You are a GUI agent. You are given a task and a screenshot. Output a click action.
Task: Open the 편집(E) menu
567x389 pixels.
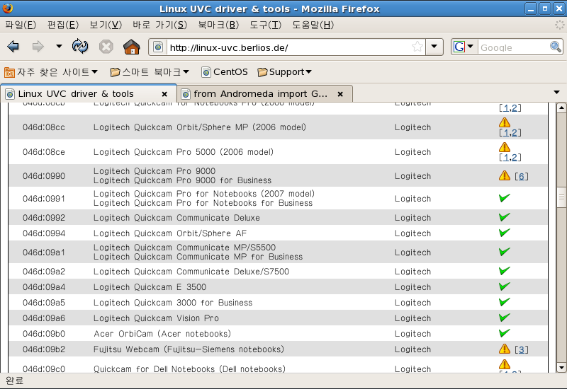[x=63, y=25]
